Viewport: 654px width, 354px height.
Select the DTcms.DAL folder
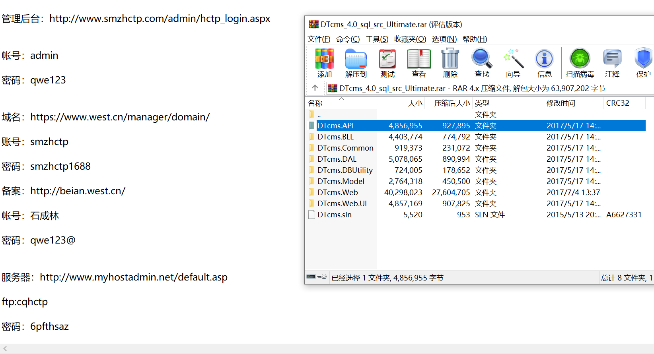[x=337, y=159]
